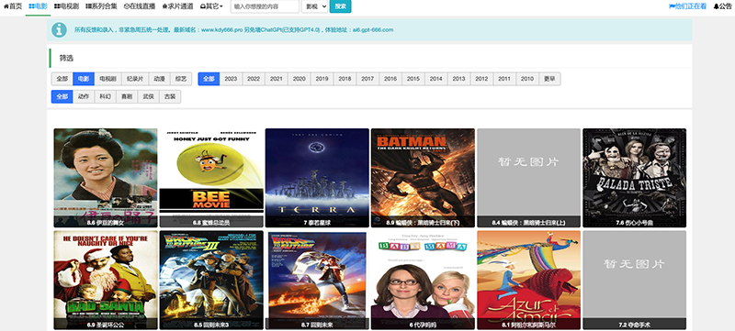Choose the 动漫 type filter tab
The height and width of the screenshot is (331, 735).
(159, 79)
